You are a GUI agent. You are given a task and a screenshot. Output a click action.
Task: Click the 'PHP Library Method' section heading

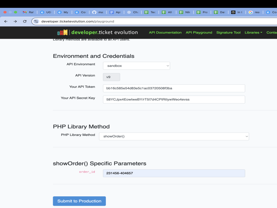(81, 127)
